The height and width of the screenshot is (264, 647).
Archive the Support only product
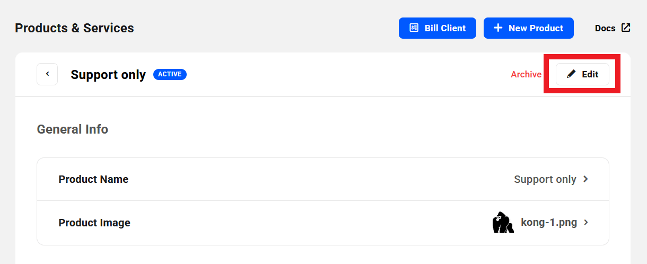click(x=526, y=74)
